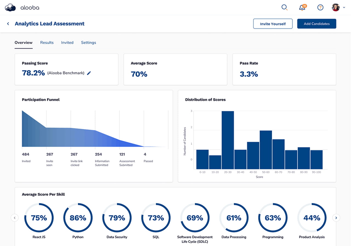
Task: Click the 20-30 score histogram bar
Action: pos(228,140)
